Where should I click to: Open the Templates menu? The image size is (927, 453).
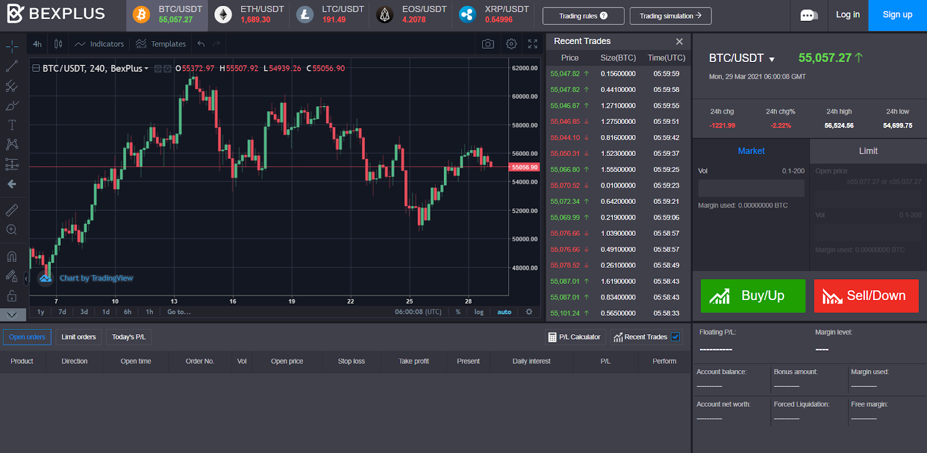pyautogui.click(x=161, y=44)
